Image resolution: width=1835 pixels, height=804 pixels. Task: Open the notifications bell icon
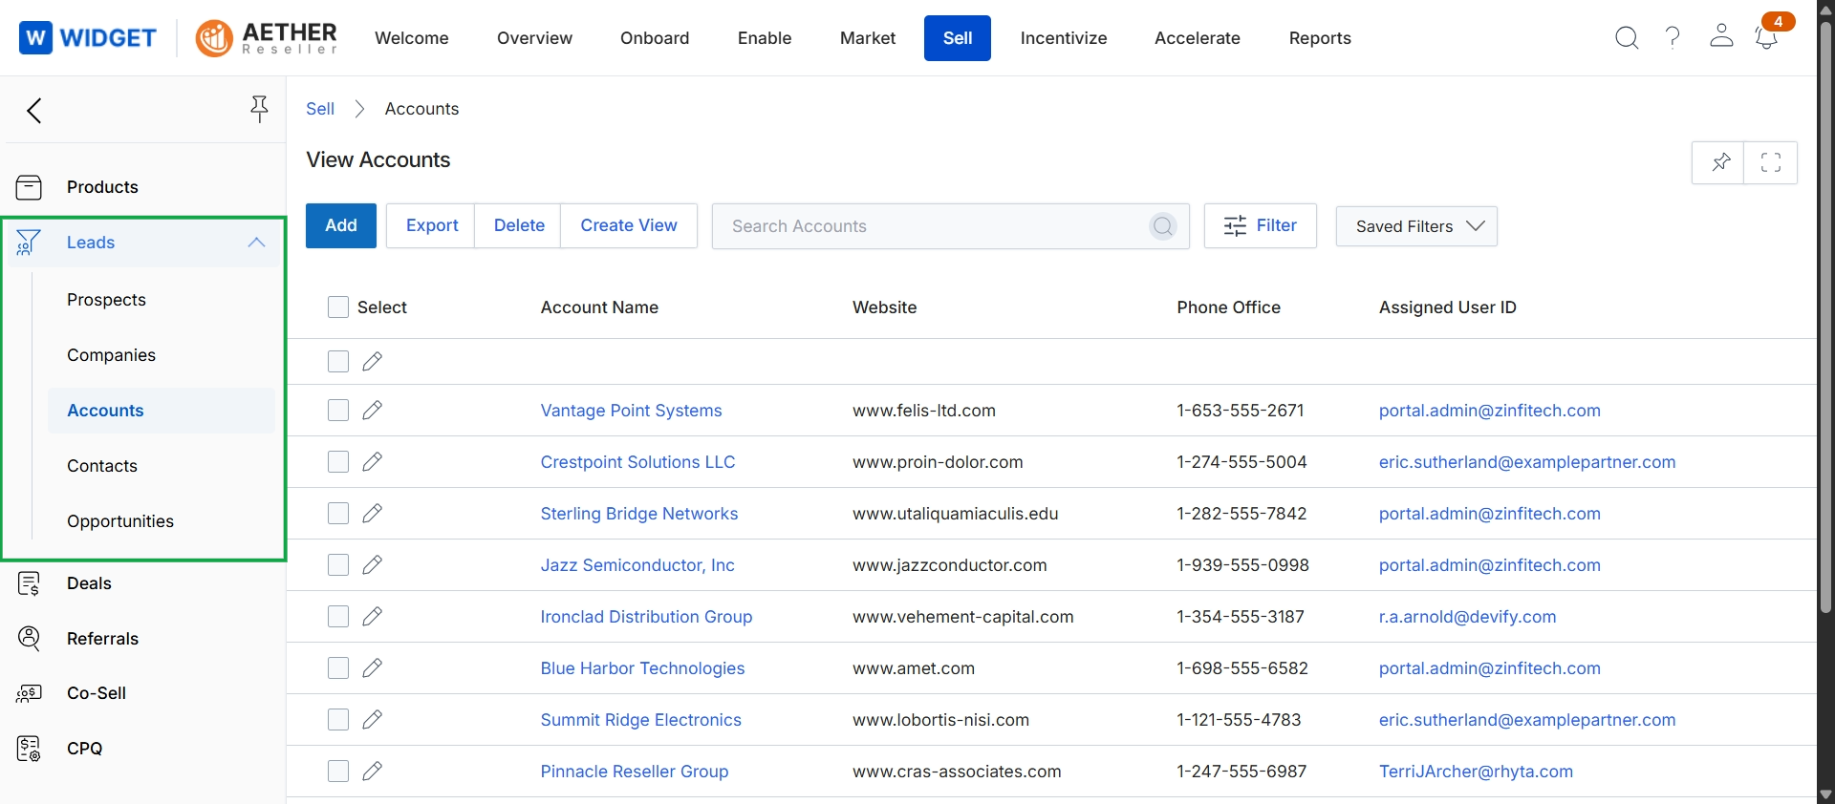click(x=1766, y=38)
